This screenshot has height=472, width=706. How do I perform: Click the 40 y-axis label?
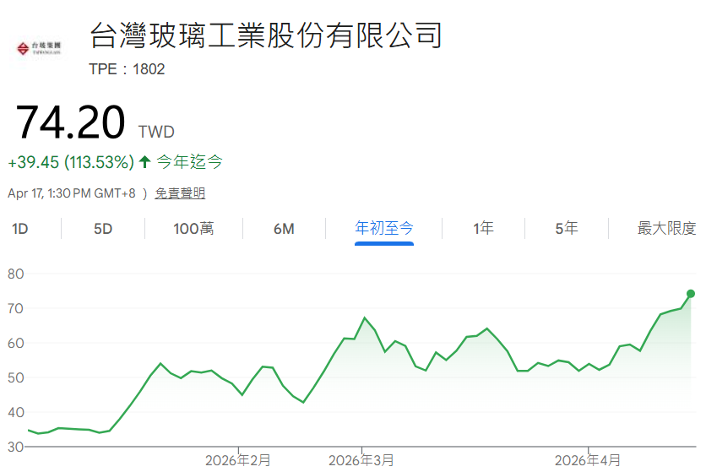(15, 412)
